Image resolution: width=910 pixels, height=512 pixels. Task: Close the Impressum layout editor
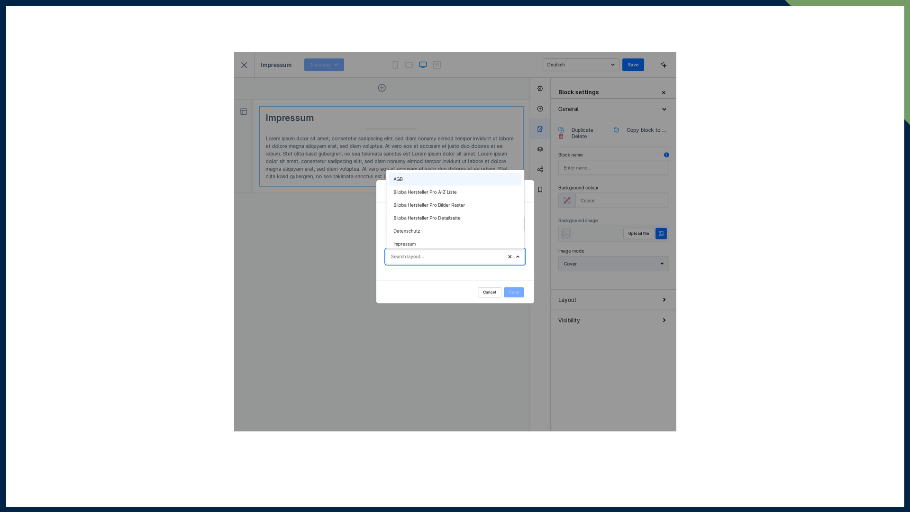pos(244,65)
